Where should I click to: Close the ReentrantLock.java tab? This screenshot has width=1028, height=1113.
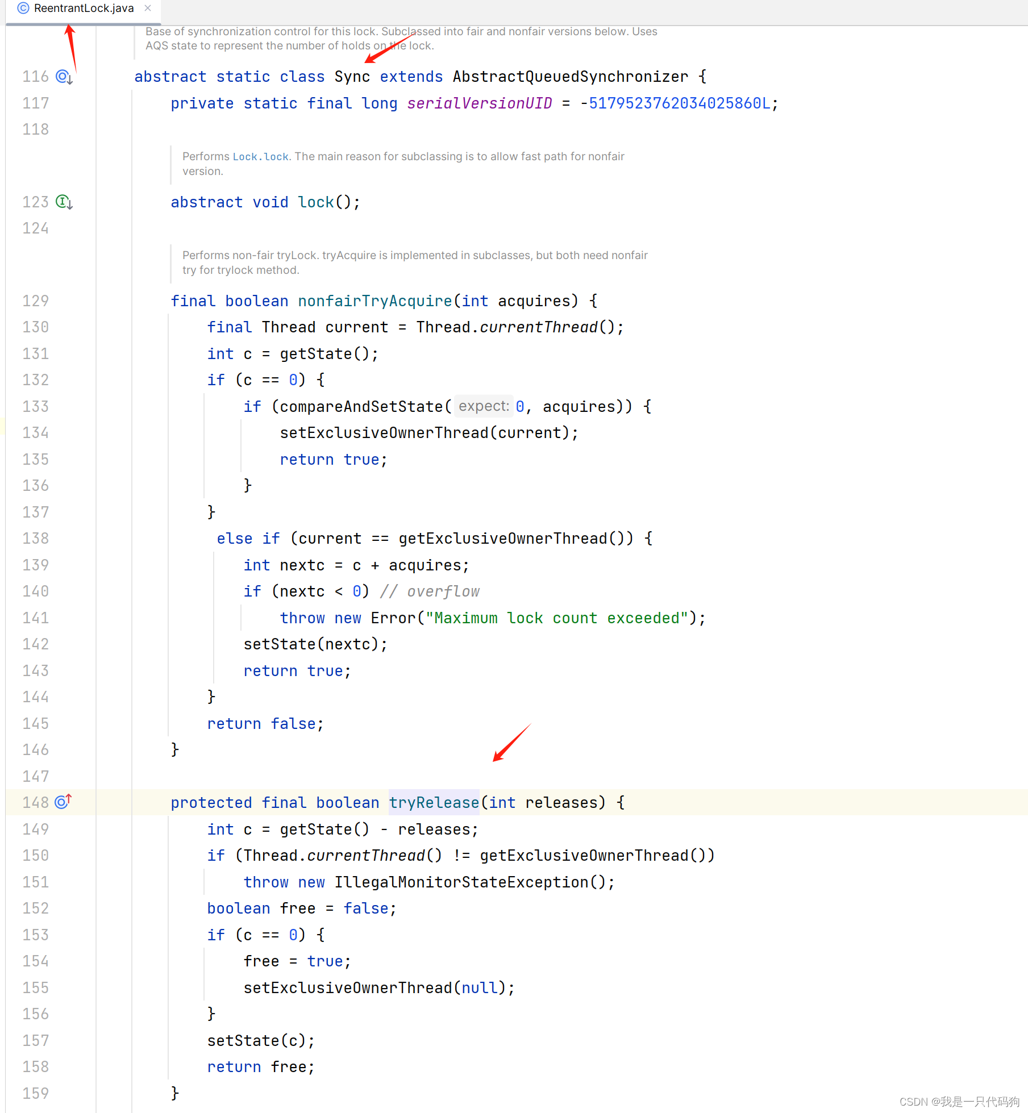pyautogui.click(x=147, y=8)
